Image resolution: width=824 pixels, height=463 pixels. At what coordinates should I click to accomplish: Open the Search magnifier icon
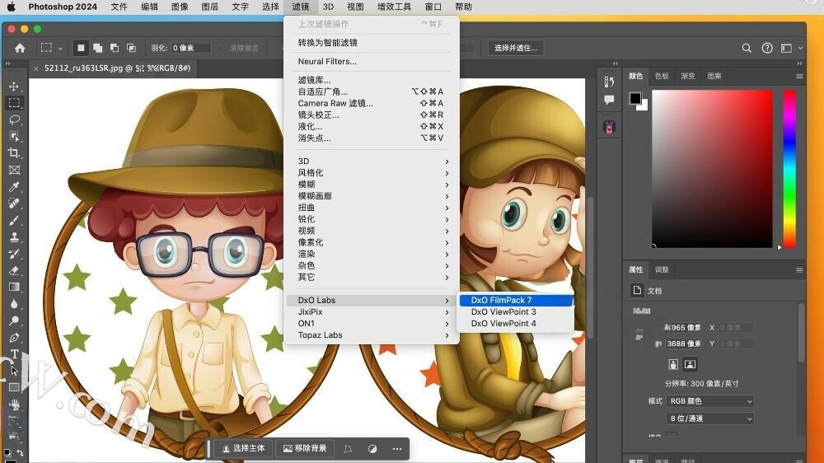point(747,48)
